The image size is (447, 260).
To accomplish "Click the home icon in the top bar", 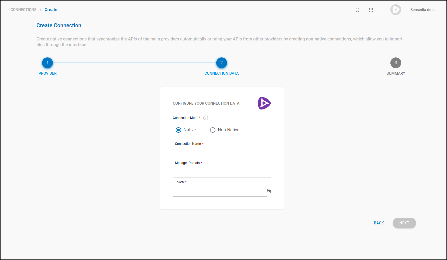I will coord(357,10).
